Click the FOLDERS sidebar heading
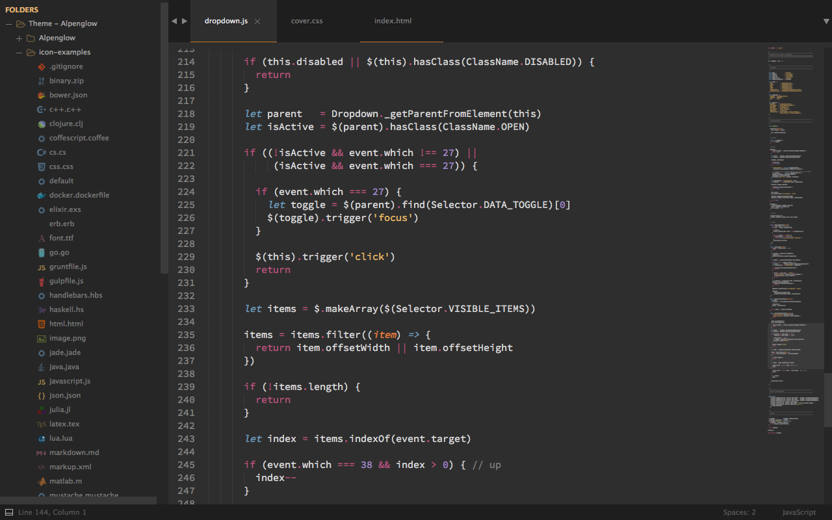 click(x=21, y=10)
